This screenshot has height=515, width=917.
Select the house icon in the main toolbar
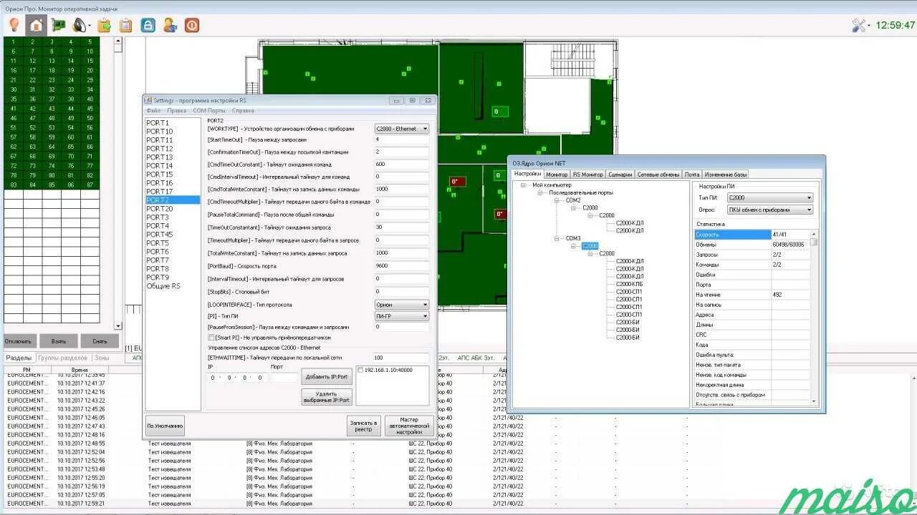[x=36, y=25]
